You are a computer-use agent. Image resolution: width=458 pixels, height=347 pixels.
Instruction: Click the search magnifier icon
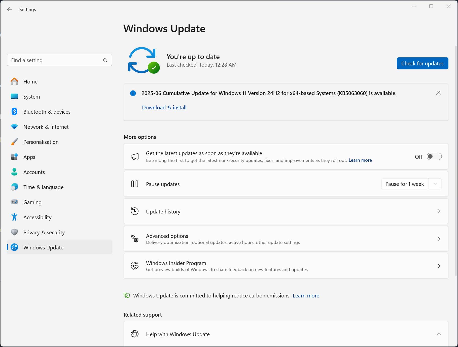[105, 60]
